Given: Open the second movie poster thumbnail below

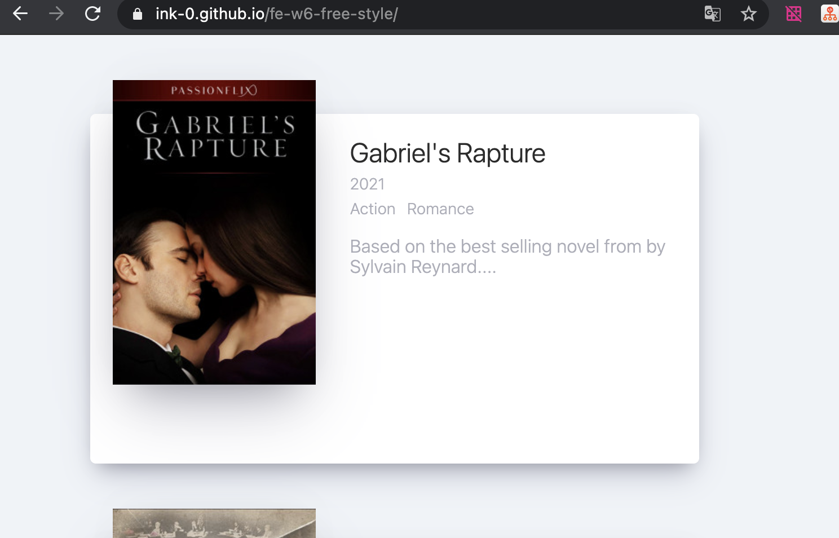Looking at the screenshot, I should [214, 523].
